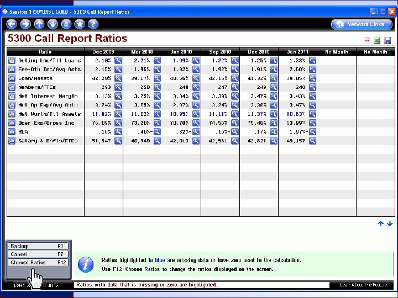Click the 10.95% Net Worth value

click(x=179, y=114)
